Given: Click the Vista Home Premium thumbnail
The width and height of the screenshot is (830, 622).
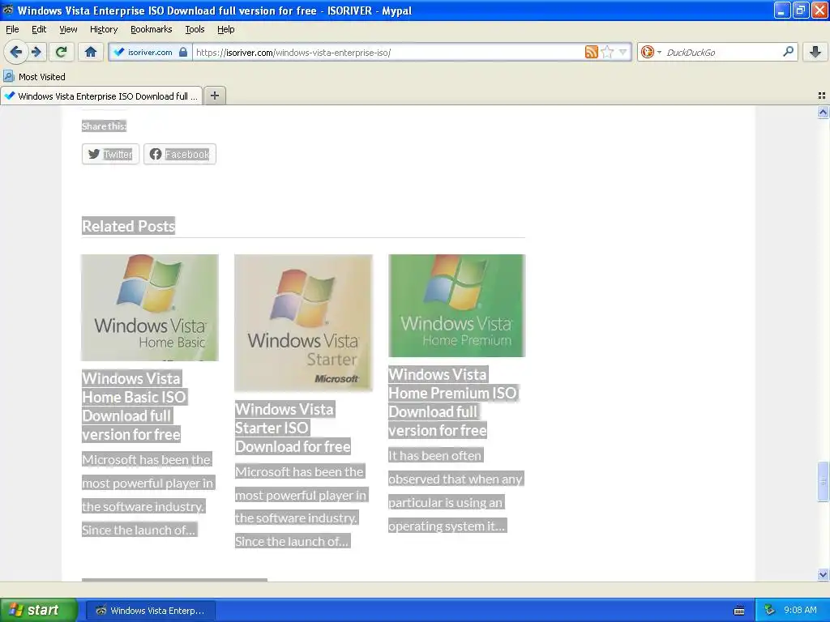Looking at the screenshot, I should coord(457,305).
